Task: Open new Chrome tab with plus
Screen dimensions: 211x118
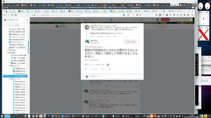Action: point(190,5)
